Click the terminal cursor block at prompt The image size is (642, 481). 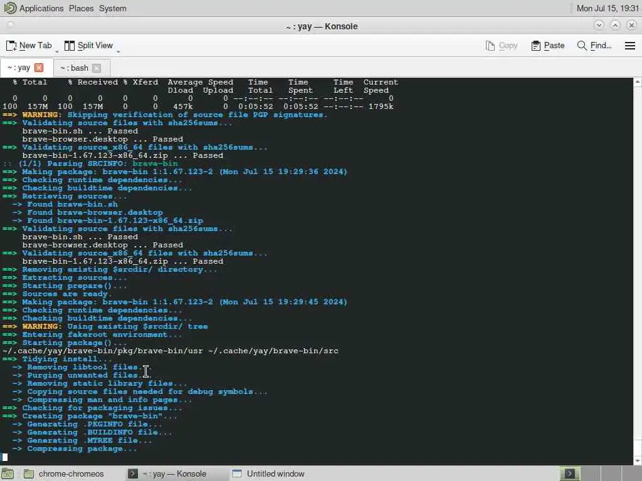5,457
